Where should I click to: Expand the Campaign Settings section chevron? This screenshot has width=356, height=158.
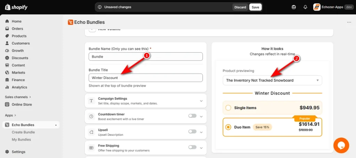coord(201,101)
